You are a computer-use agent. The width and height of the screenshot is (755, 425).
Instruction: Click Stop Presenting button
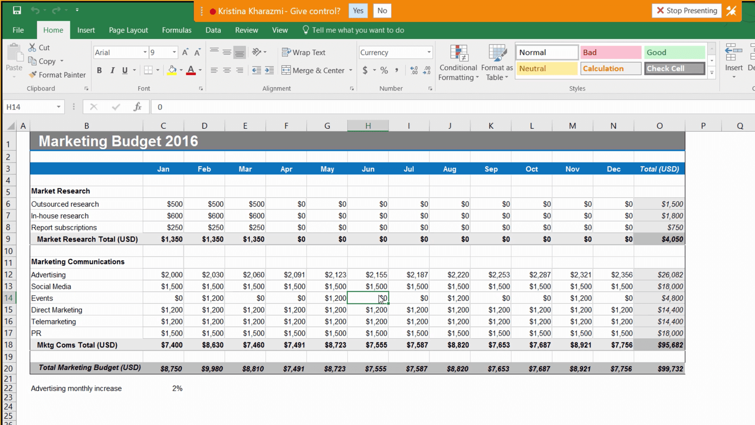click(x=687, y=10)
